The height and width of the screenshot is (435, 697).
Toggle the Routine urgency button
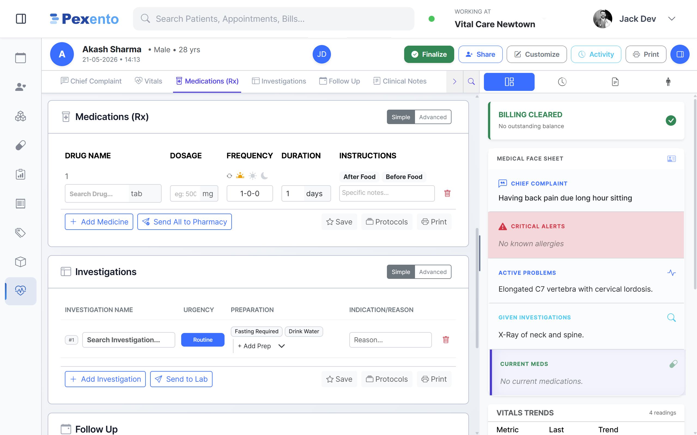point(202,340)
